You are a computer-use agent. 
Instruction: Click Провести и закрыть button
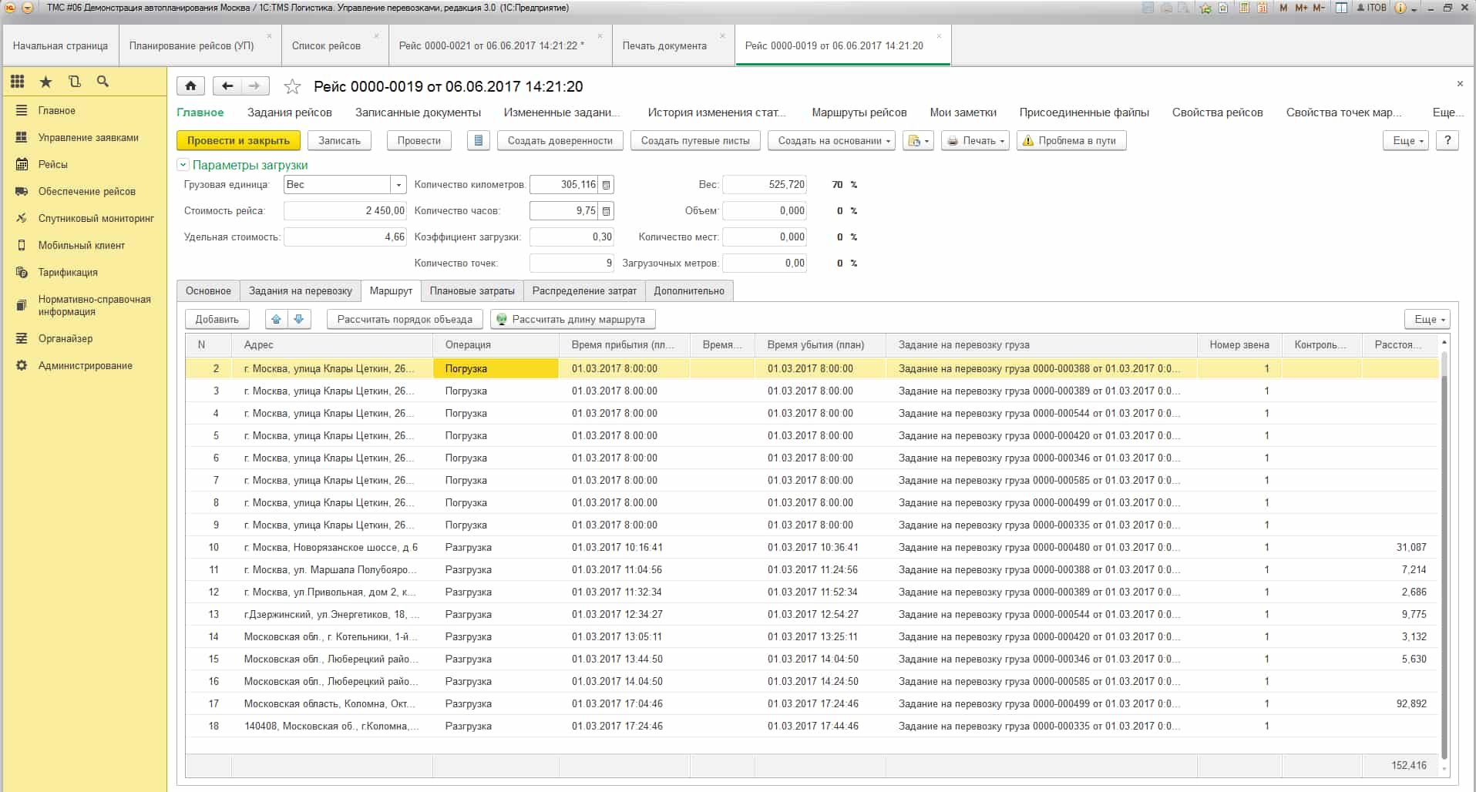[238, 141]
